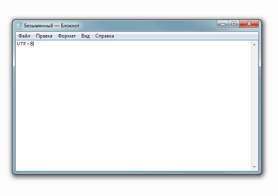Click the hyphen in the UTF-8 text
Screen dimensions: 278x196
28,44
